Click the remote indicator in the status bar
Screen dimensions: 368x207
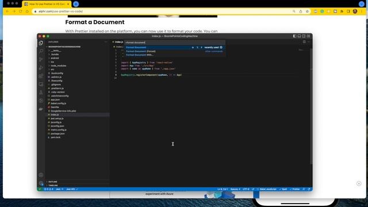coord(40,189)
